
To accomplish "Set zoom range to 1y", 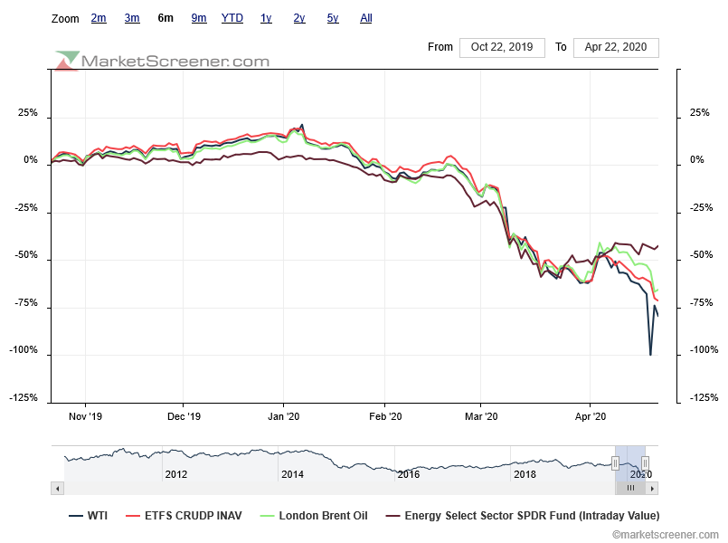I will click(266, 18).
